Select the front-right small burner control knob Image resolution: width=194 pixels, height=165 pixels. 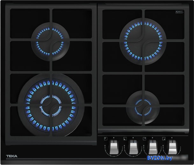click(172, 147)
